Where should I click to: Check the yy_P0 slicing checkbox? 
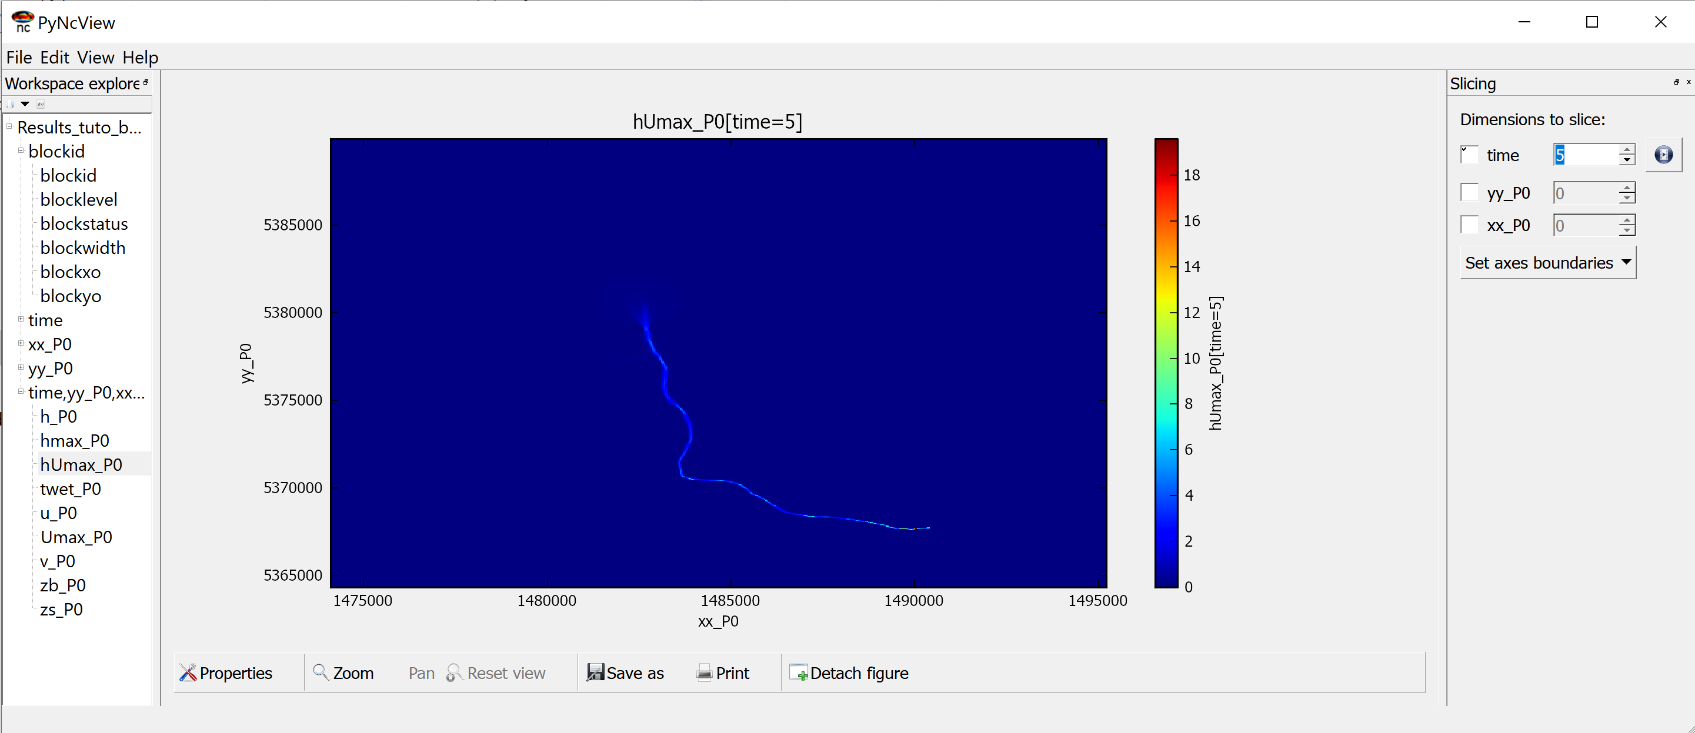coord(1469,192)
